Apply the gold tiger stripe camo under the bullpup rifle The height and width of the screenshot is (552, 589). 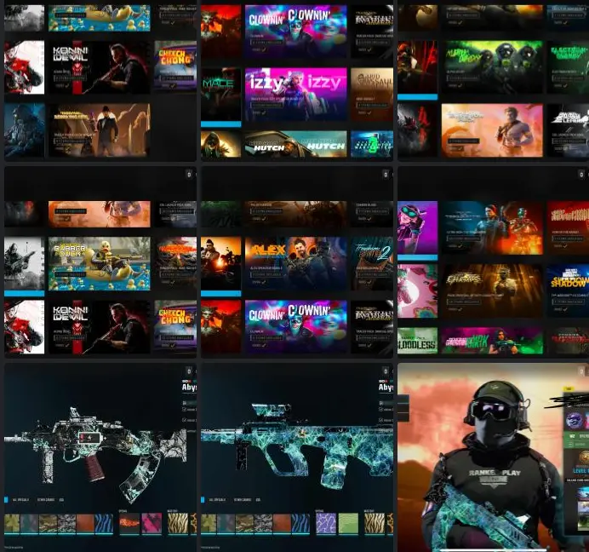(x=375, y=523)
